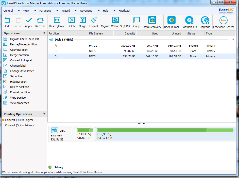Open the dropdown arrow beside View

click(35, 11)
